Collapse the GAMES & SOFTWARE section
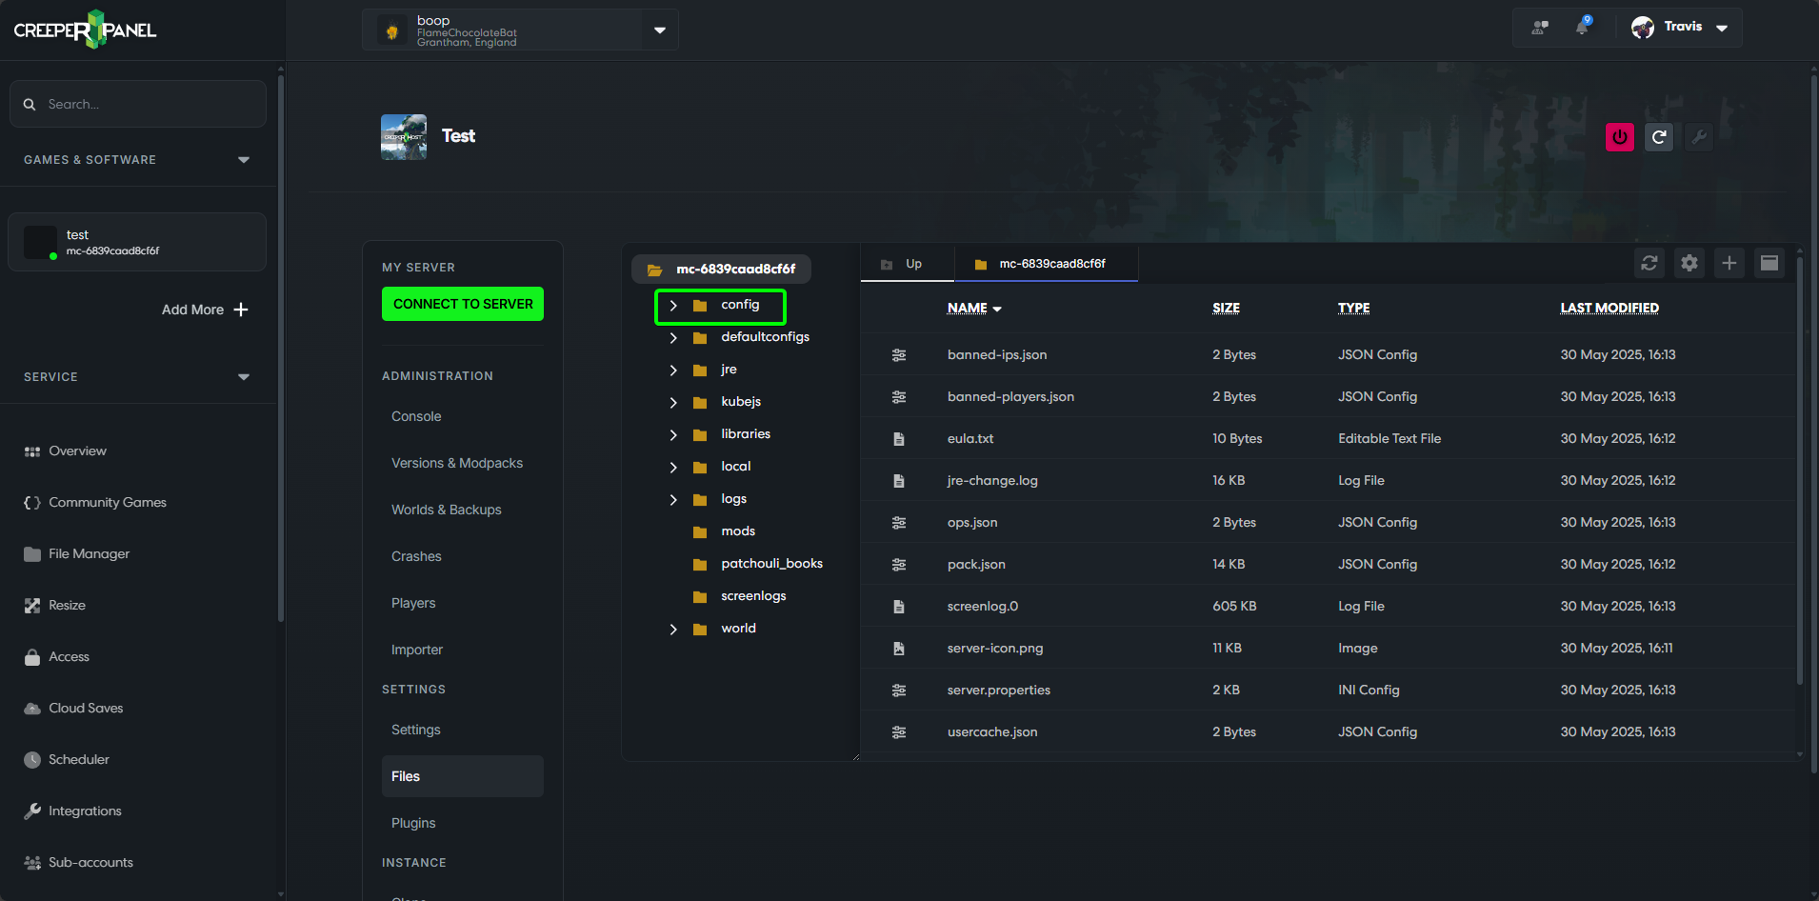The height and width of the screenshot is (901, 1819). tap(244, 159)
